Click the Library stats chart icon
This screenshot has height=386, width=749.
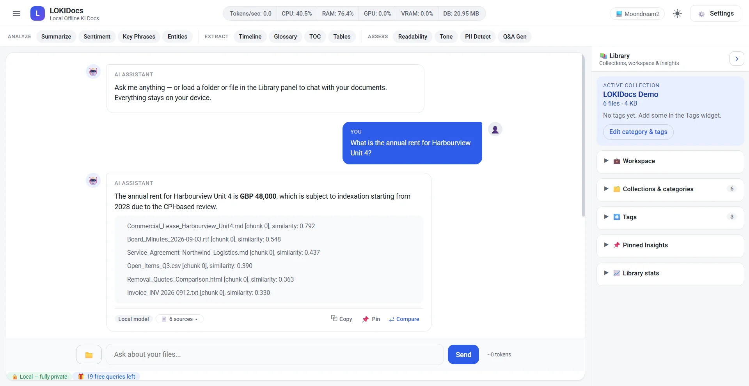click(x=617, y=273)
